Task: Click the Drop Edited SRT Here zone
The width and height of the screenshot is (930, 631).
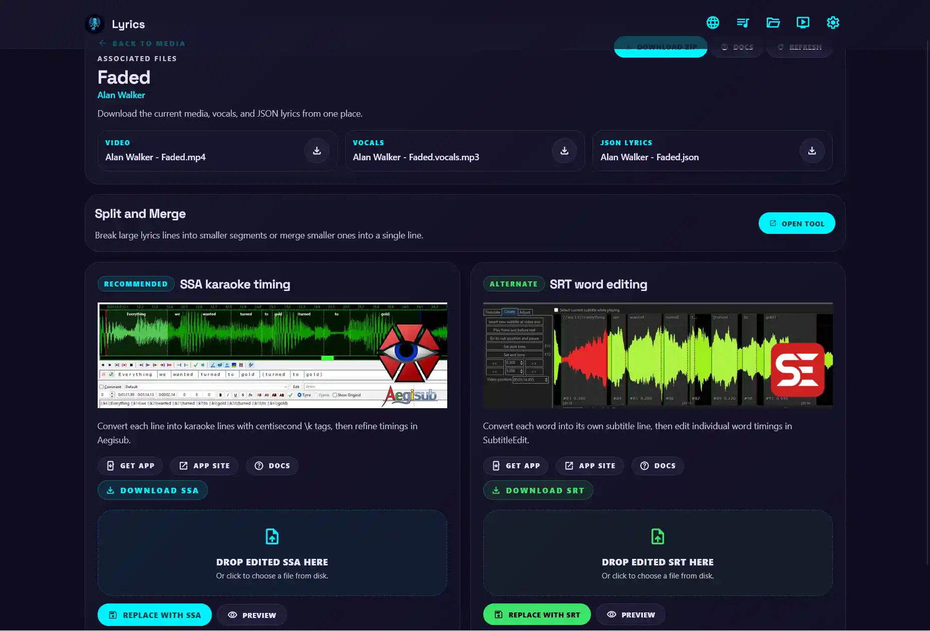Action: click(658, 553)
